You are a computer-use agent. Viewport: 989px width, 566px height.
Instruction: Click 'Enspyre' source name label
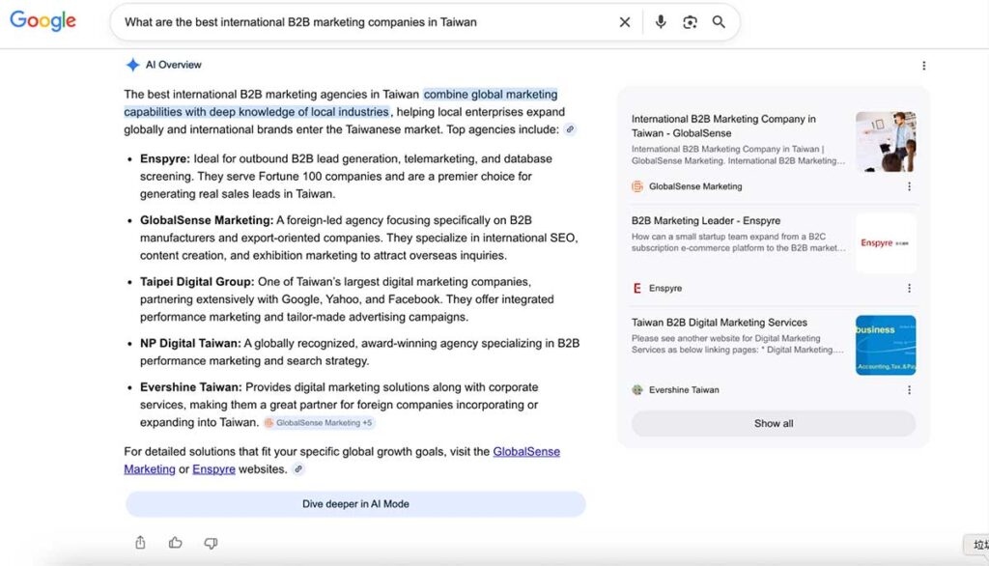(x=665, y=289)
